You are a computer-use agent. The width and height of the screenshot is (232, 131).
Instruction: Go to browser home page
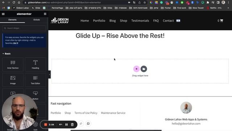pyautogui.click(x=19, y=3)
